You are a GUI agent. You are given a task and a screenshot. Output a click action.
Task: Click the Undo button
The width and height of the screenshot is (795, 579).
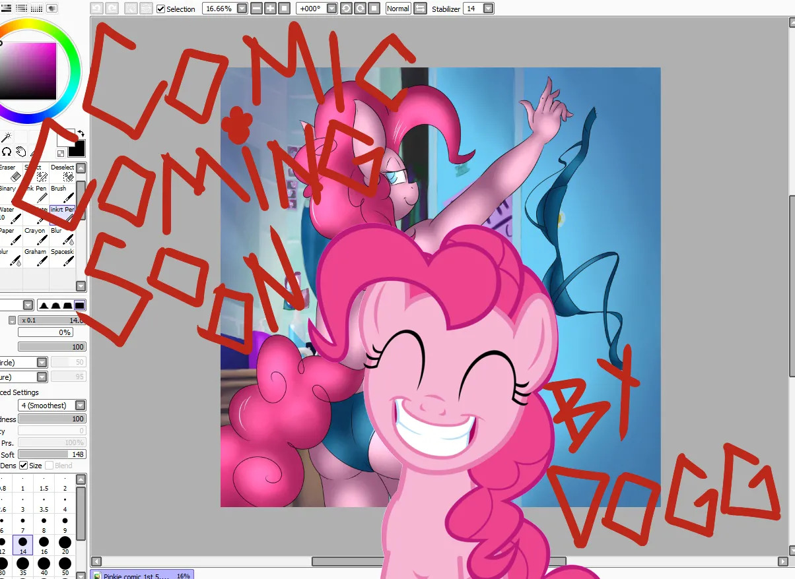[96, 9]
